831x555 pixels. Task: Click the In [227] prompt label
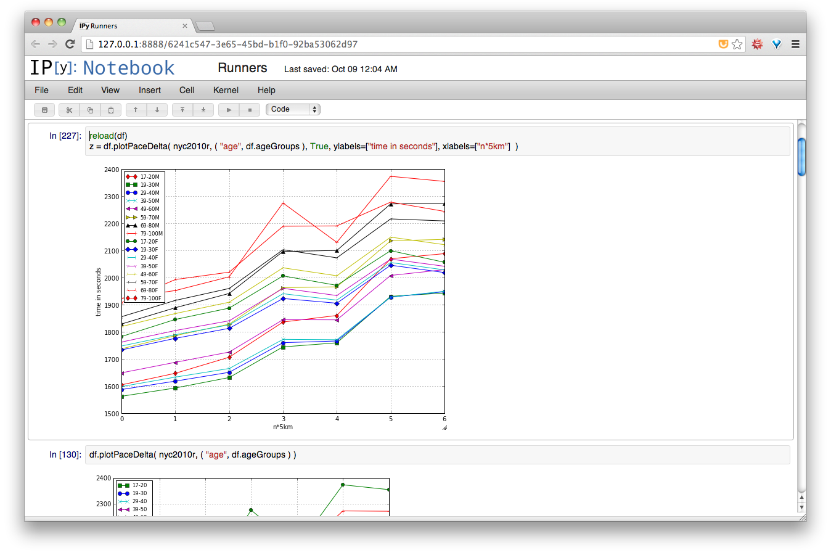pos(65,136)
